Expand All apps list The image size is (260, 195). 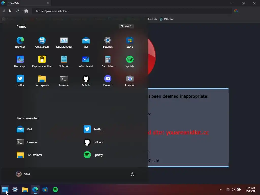pos(126,26)
